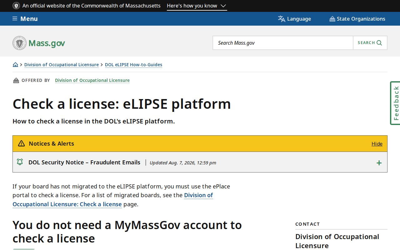
Task: Click the CONTACT section label
Action: pos(307,224)
